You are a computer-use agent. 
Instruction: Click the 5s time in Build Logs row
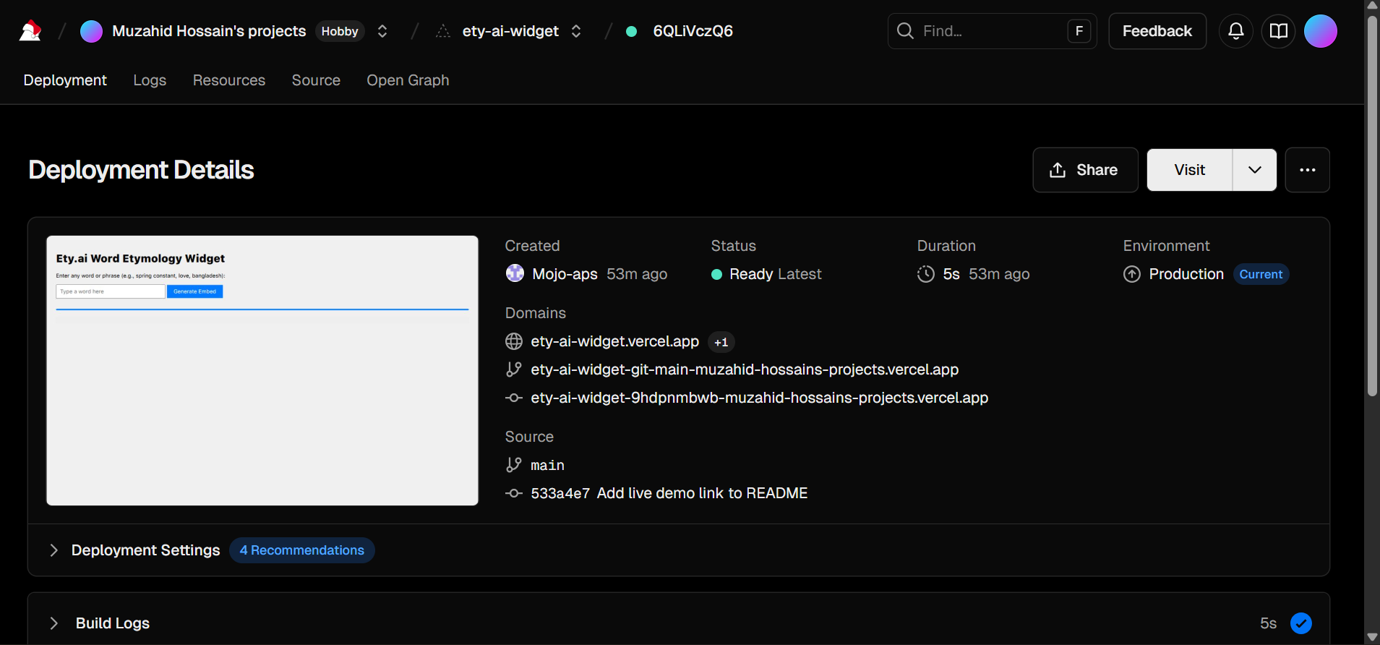pos(1268,623)
